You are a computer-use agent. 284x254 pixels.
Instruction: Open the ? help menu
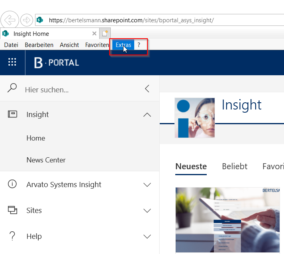tap(139, 45)
